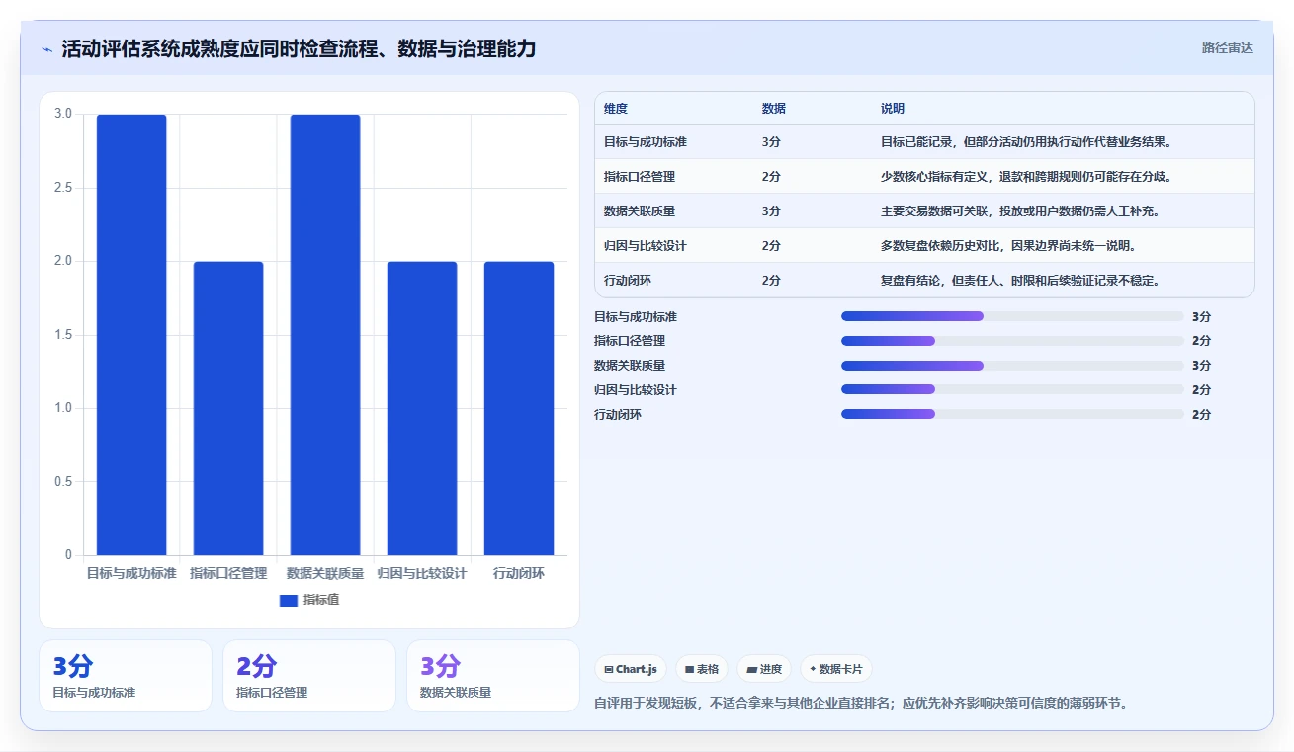Image resolution: width=1294 pixels, height=752 pixels.
Task: Click the 3分 score in 数据关联质量 table row
Action: coord(771,211)
